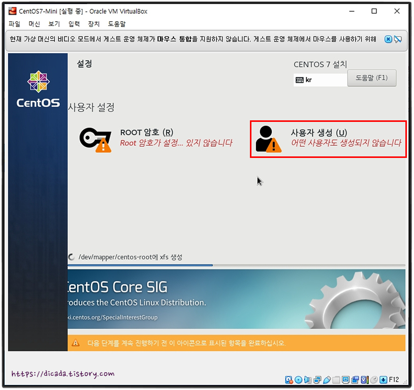Viewport: 414px width, 390px height.
Task: Click the no user created warning text
Action: (x=346, y=143)
